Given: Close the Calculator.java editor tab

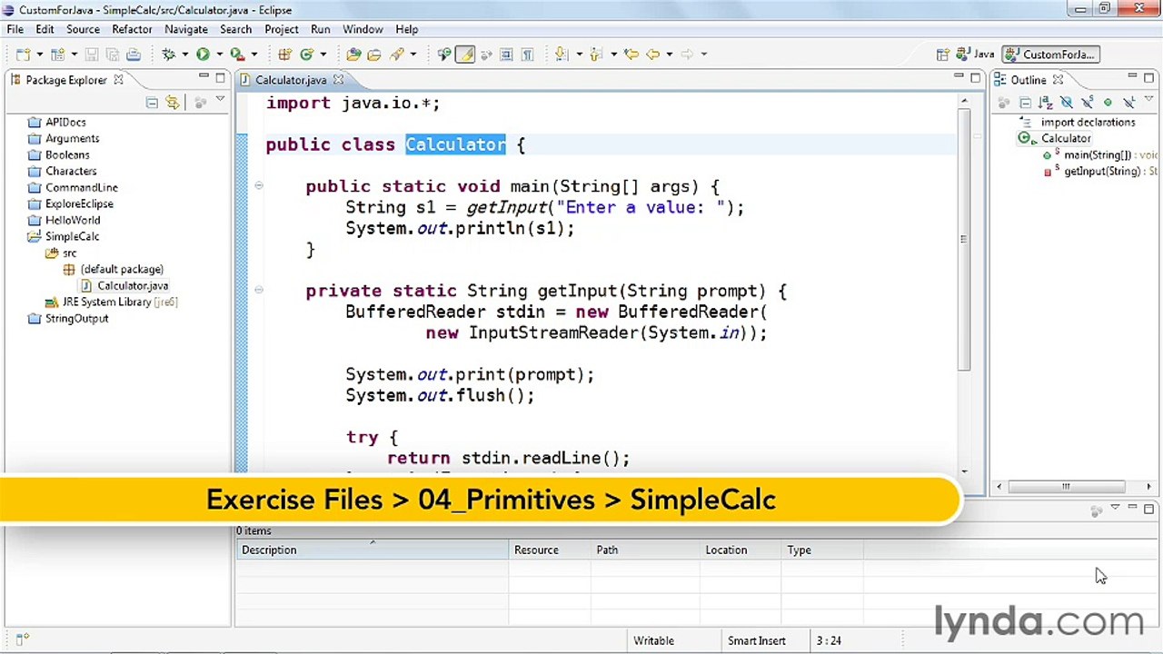Looking at the screenshot, I should pos(338,80).
